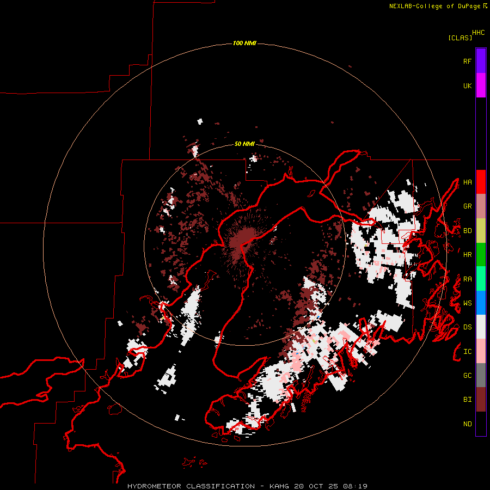This screenshot has height=490, width=490.
Task: Click the HR green legend swatch
Action: pos(481,255)
